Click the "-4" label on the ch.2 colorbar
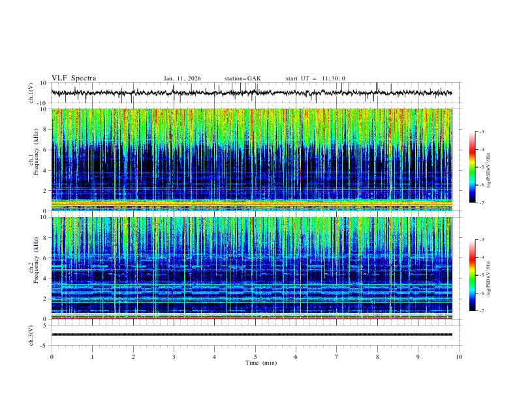 481,258
